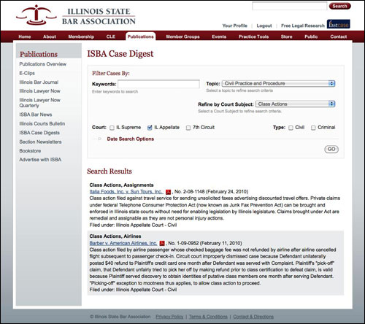Image resolution: width=365 pixels, height=324 pixels.
Task: Expand Date Search Options
Action: click(x=131, y=139)
